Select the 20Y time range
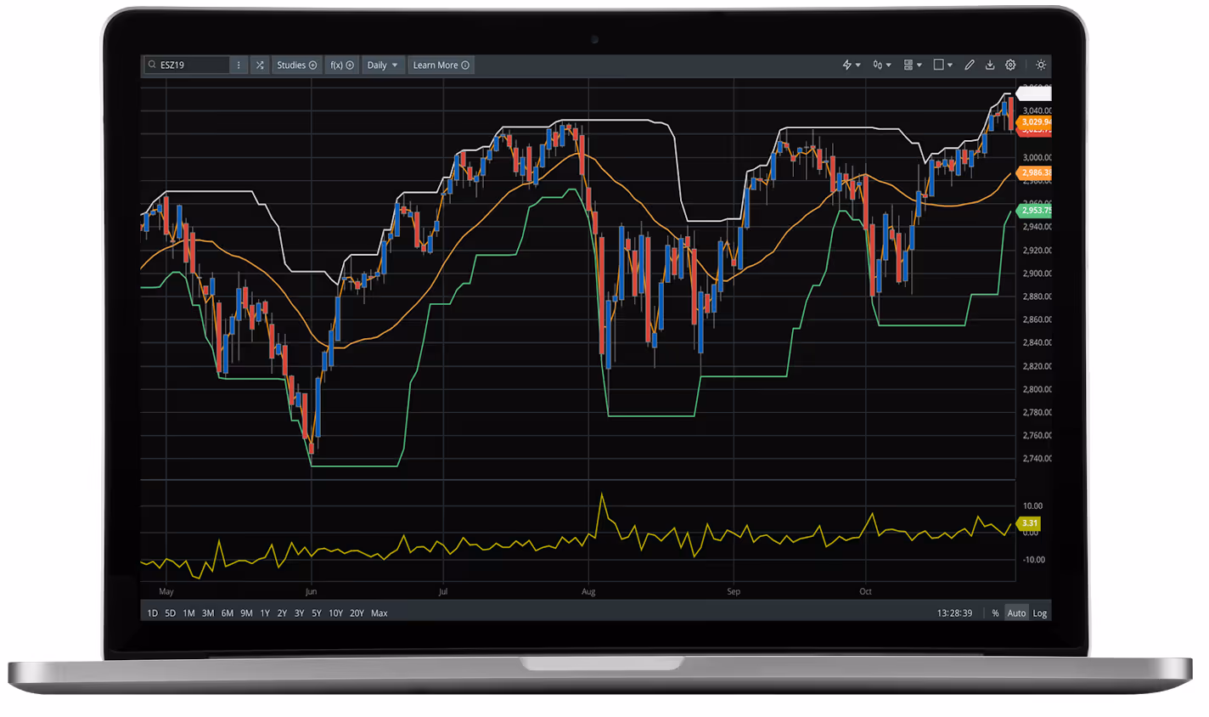This screenshot has height=717, width=1209. (357, 613)
